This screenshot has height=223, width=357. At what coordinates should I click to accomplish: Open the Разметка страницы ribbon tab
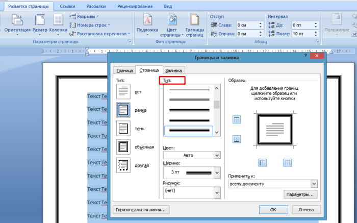(29, 6)
